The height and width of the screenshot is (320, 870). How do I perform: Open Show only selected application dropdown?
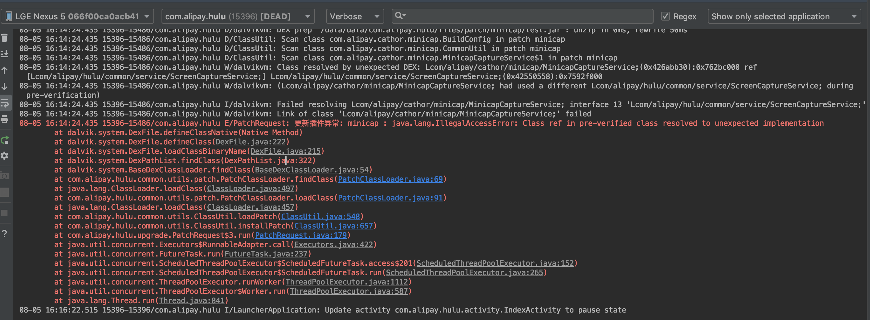click(x=784, y=16)
